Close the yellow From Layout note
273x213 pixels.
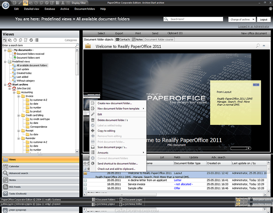[x=256, y=85]
